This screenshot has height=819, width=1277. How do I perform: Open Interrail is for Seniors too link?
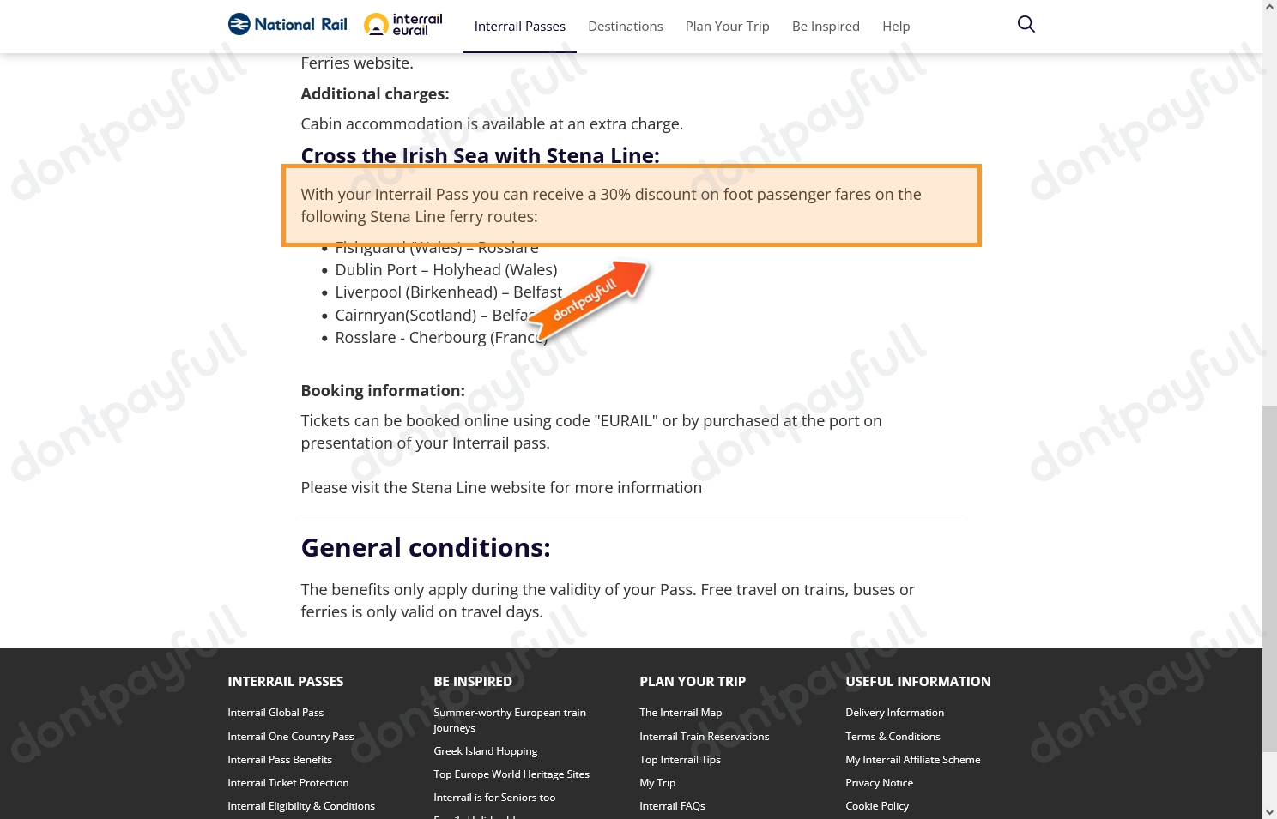[494, 798]
